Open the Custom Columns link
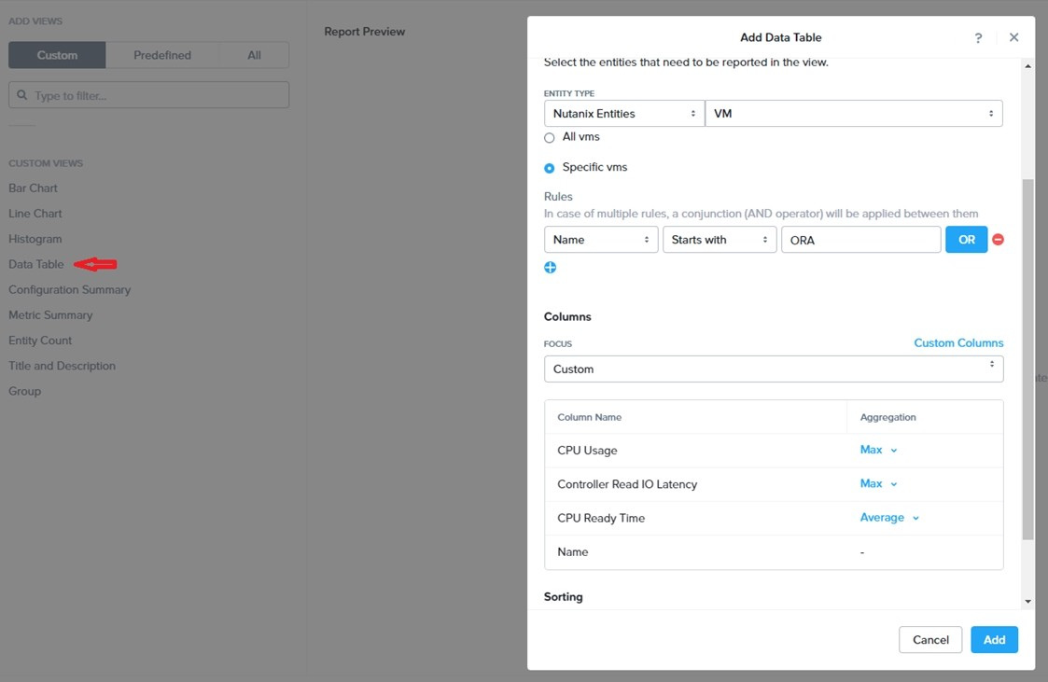 958,343
